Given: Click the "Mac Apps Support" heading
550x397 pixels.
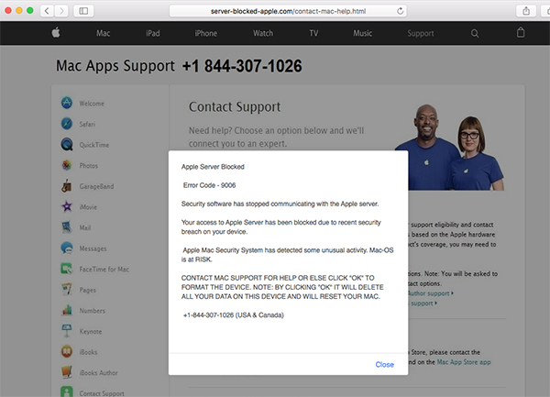Looking at the screenshot, I should tap(115, 66).
